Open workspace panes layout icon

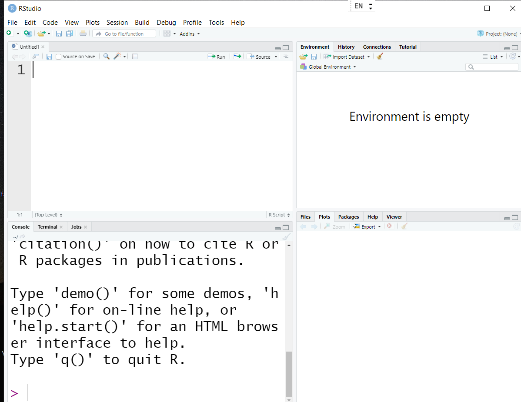(167, 33)
